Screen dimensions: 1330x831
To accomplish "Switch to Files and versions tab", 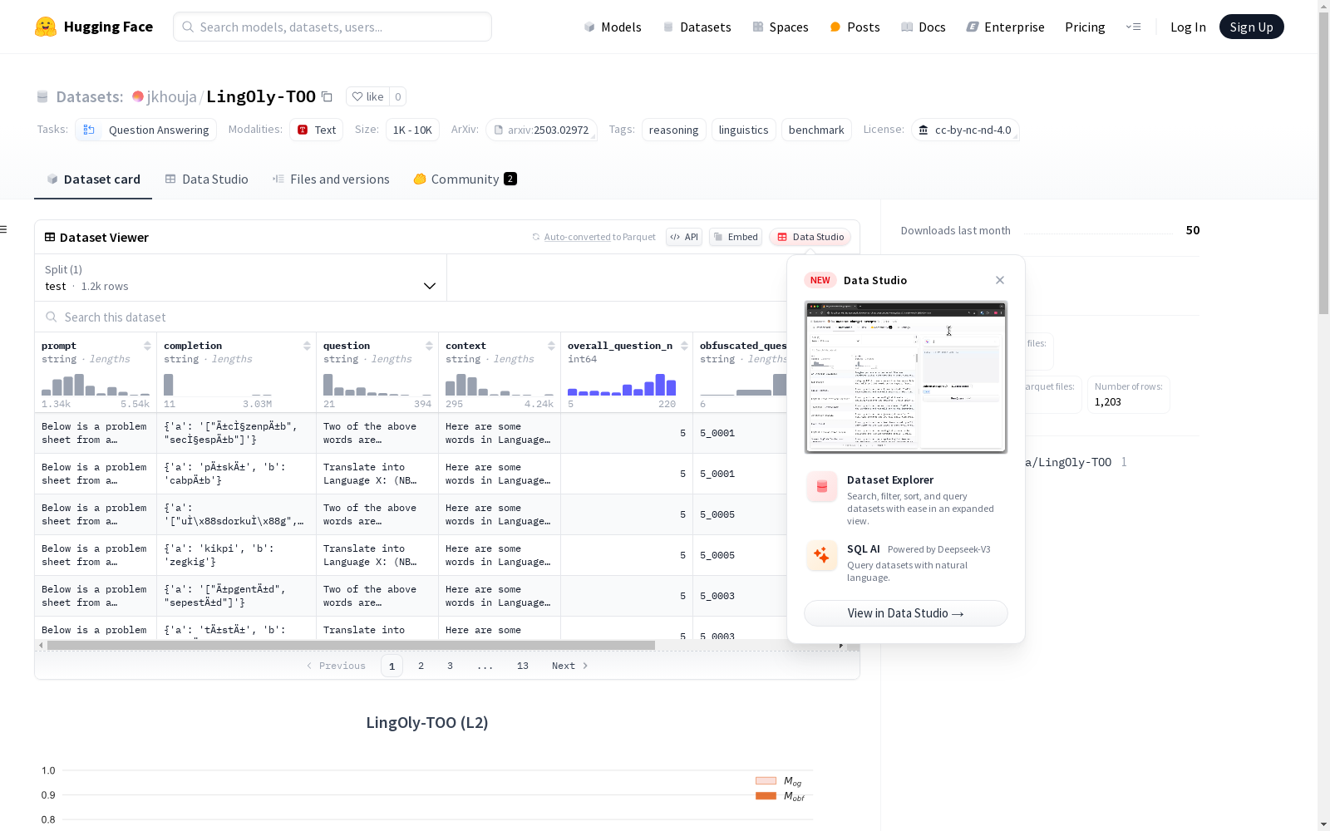I will pos(331,179).
